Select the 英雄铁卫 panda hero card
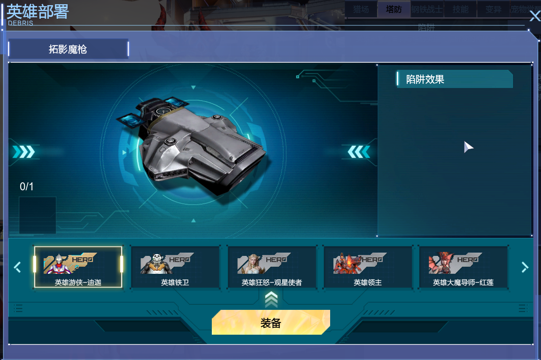This screenshot has height=360, width=541. pyautogui.click(x=175, y=267)
